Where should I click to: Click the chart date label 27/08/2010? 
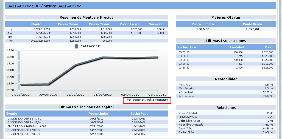click(x=21, y=95)
